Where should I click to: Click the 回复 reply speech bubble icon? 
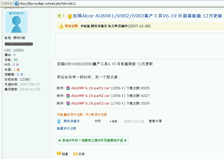[59, 154]
